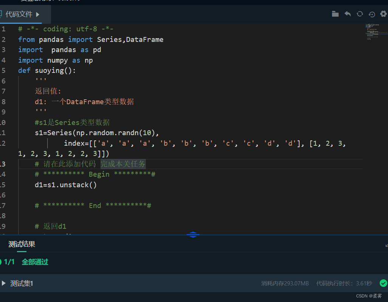Click the 全部通过 result label

(35, 262)
